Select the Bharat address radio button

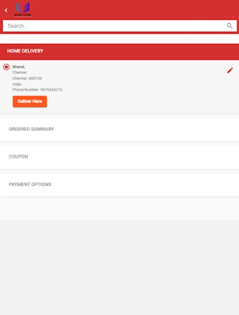(x=6, y=67)
